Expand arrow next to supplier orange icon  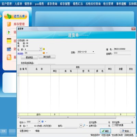(47, 53)
